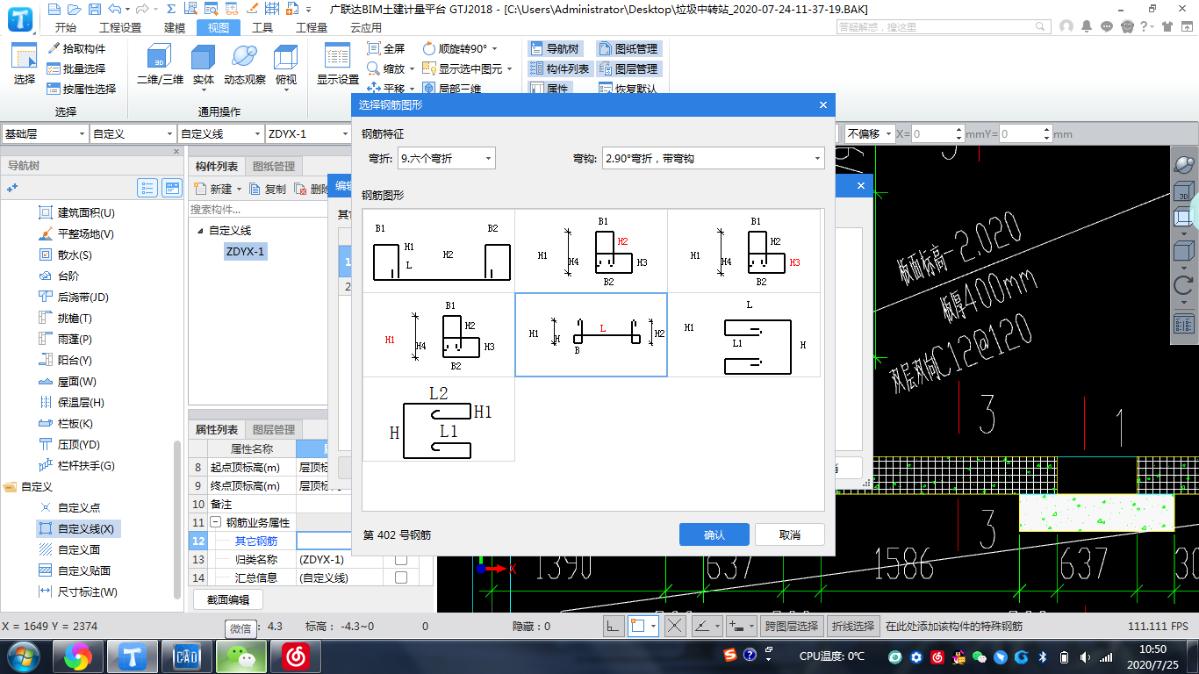This screenshot has height=674, width=1199.
Task: Click the undo arrow in quick access bar
Action: pyautogui.click(x=116, y=10)
